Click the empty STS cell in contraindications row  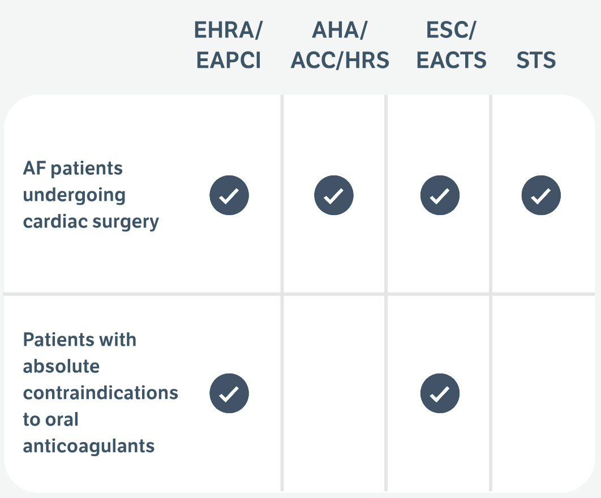(x=543, y=393)
